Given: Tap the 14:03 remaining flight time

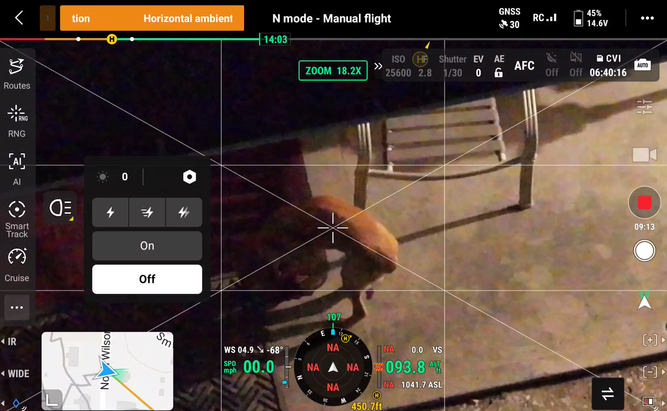Looking at the screenshot, I should click(x=275, y=39).
